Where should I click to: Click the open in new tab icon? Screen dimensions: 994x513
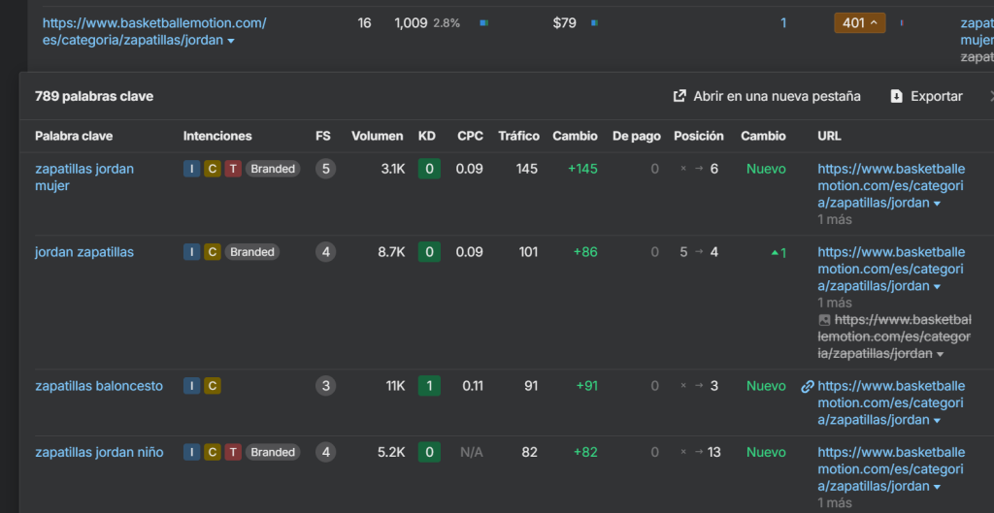[x=679, y=96]
